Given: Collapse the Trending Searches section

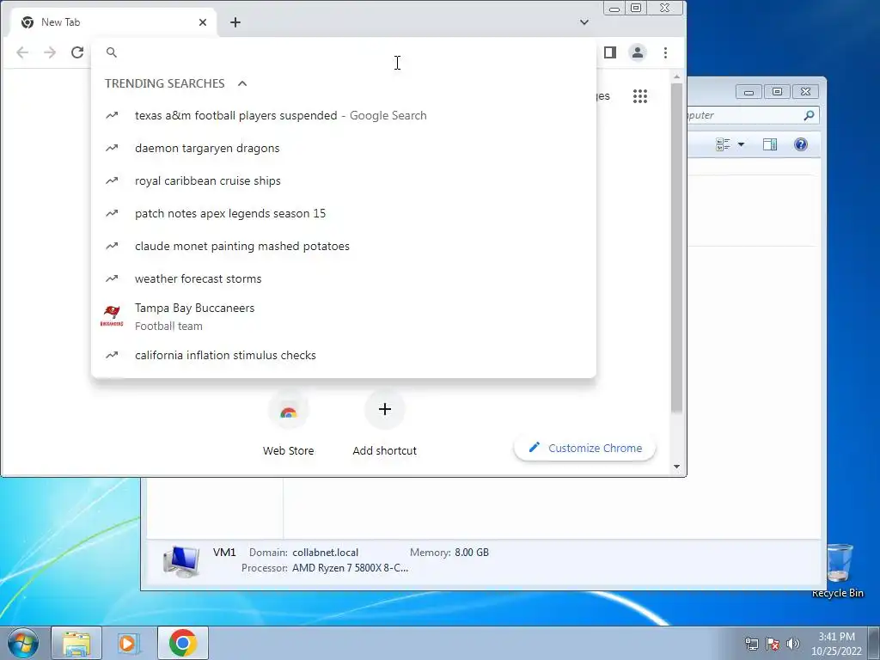Looking at the screenshot, I should [242, 83].
